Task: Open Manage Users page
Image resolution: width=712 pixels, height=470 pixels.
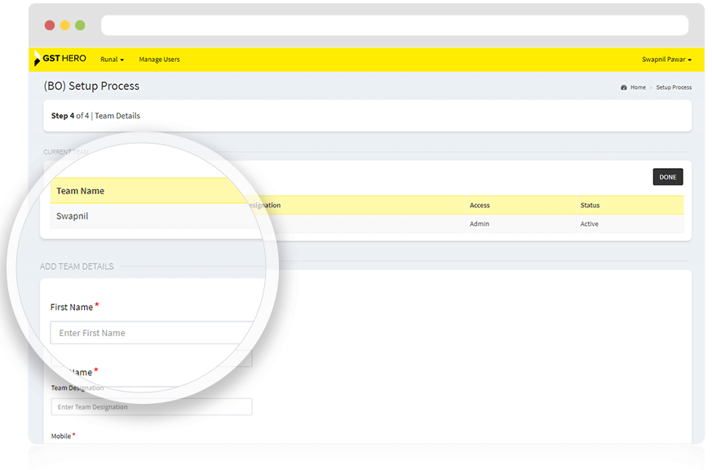Action: point(159,60)
